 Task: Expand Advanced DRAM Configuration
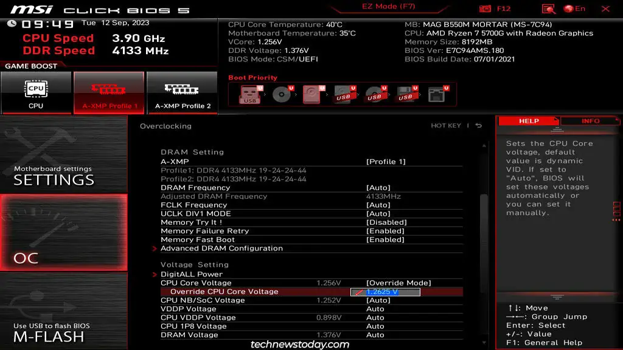pyautogui.click(x=223, y=248)
